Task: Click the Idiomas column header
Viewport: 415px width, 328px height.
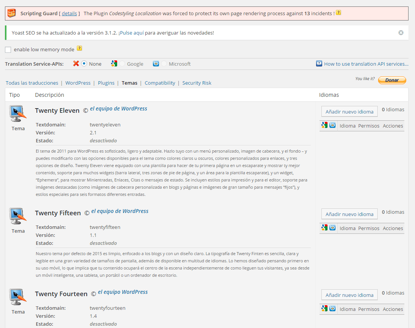Action: click(x=329, y=95)
